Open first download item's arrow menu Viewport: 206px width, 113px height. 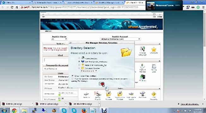point(32,104)
